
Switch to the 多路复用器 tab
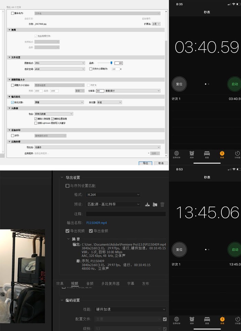click(x=111, y=284)
